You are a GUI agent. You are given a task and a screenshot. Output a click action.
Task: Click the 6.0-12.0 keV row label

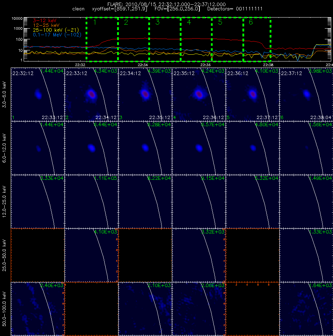click(4, 148)
